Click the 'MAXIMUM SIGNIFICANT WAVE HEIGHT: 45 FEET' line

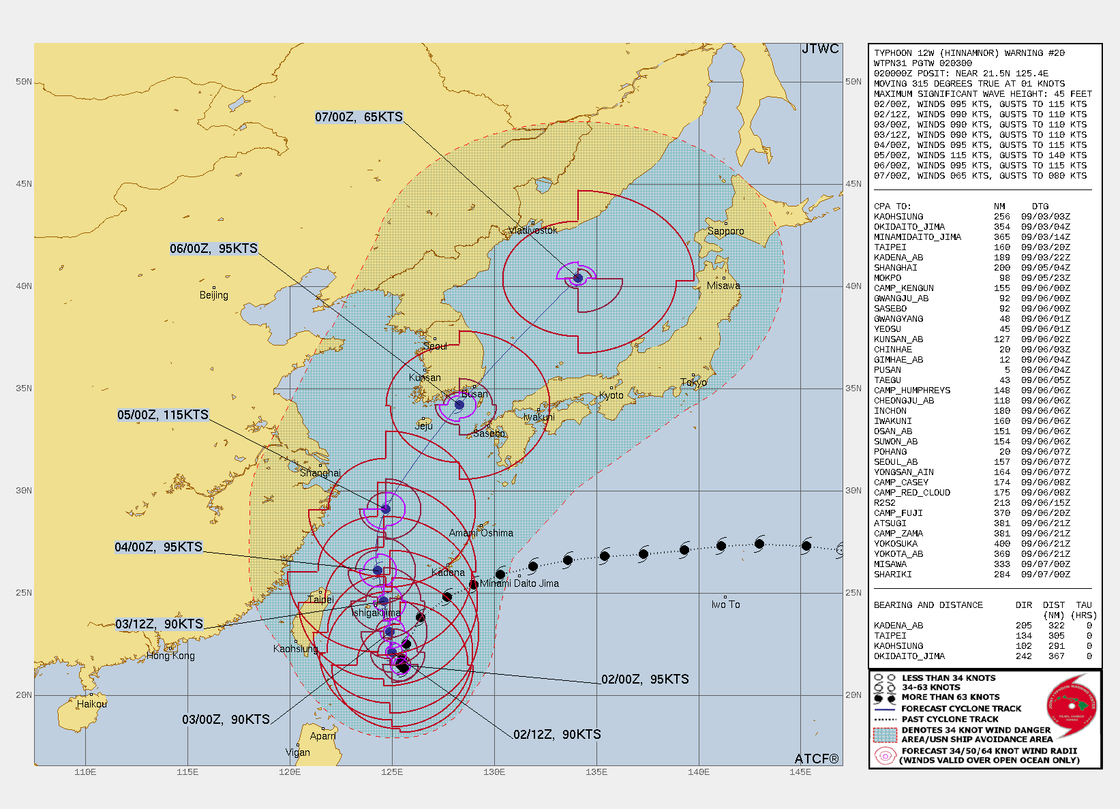point(983,94)
